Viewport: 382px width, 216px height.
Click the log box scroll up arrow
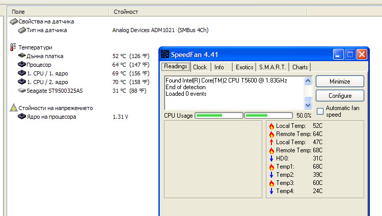[x=308, y=80]
